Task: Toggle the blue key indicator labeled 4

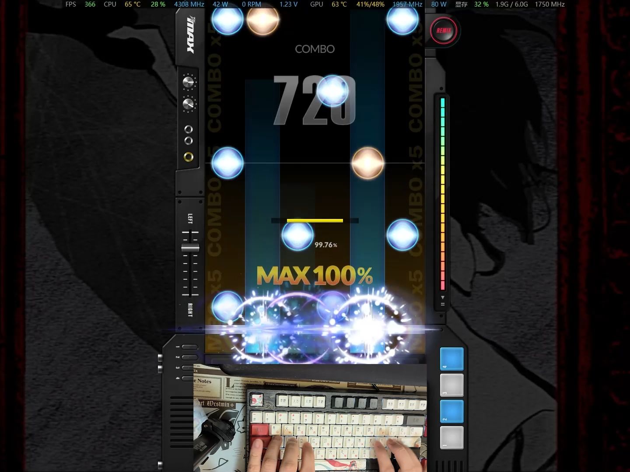Action: pyautogui.click(x=451, y=359)
